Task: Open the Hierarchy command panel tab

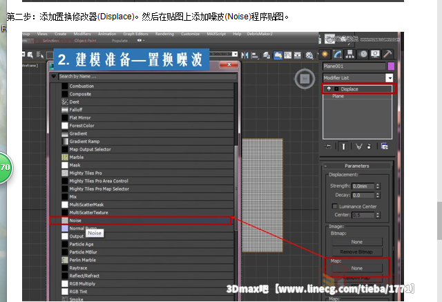Action: click(350, 54)
